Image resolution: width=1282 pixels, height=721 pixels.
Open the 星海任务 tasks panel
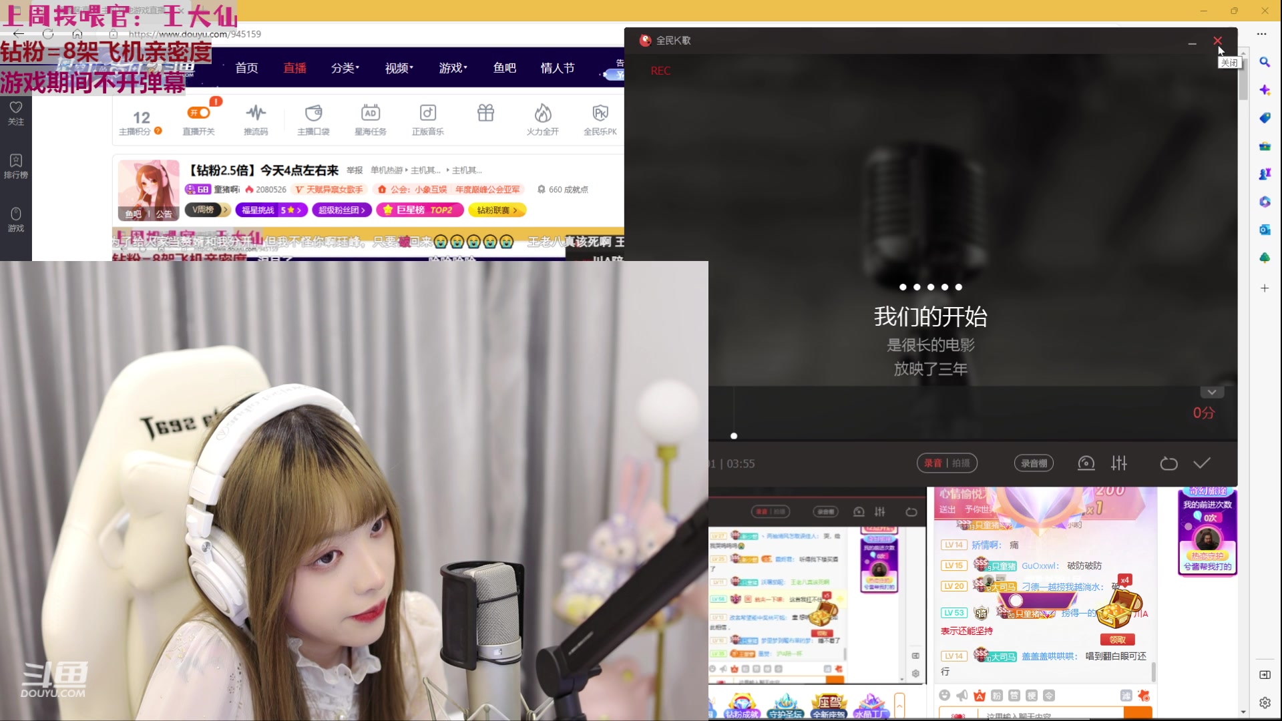[371, 120]
